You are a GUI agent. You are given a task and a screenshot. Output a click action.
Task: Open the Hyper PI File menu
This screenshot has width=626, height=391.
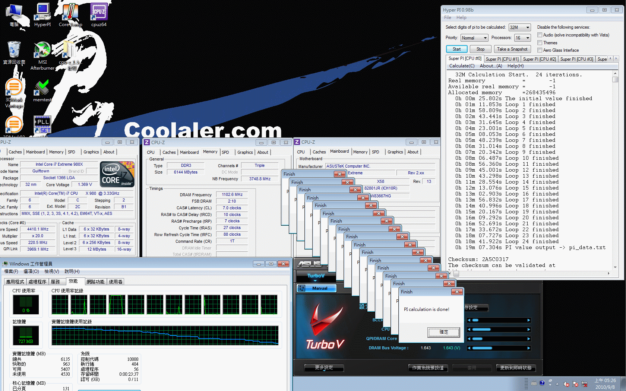[x=448, y=18]
